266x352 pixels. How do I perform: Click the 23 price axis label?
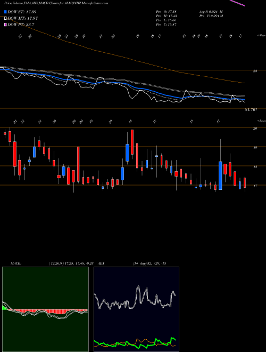(255, 71)
